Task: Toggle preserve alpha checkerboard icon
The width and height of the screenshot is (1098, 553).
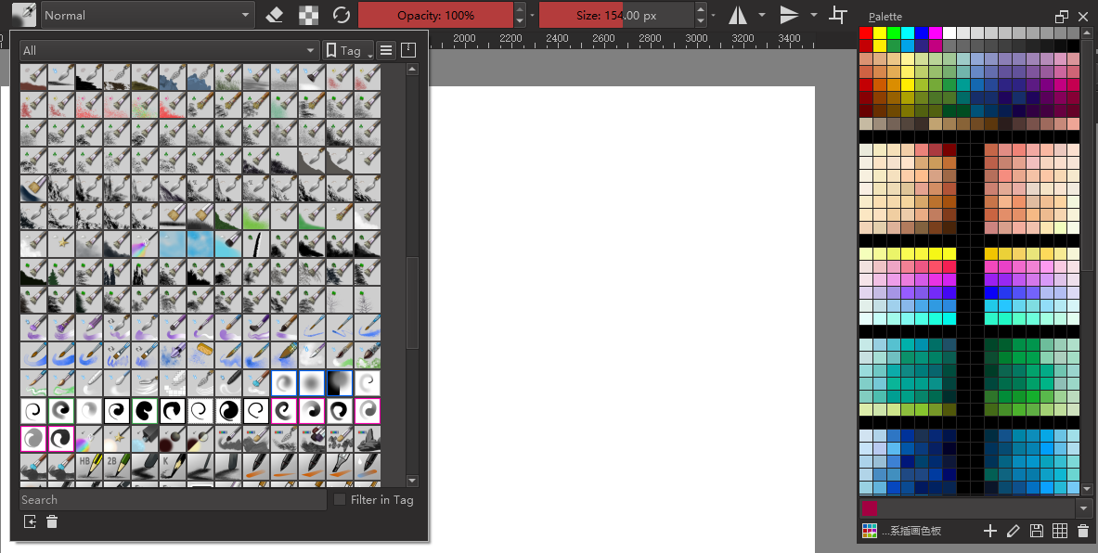Action: click(308, 15)
